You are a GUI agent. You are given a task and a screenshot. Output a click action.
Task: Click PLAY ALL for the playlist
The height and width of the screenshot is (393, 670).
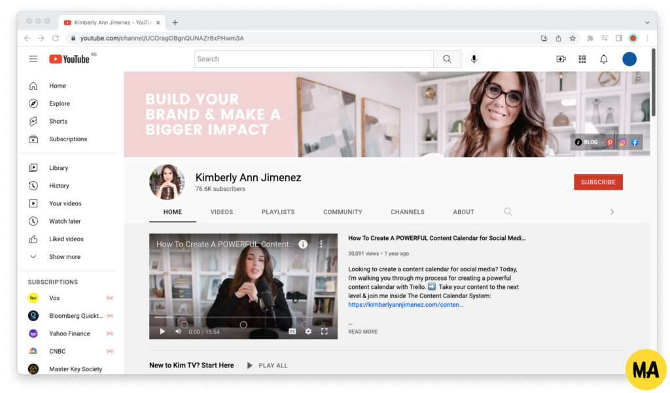pyautogui.click(x=268, y=366)
